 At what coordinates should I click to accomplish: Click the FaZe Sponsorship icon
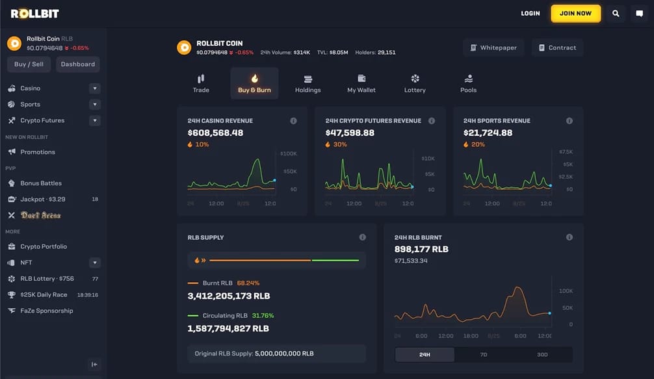coord(12,311)
